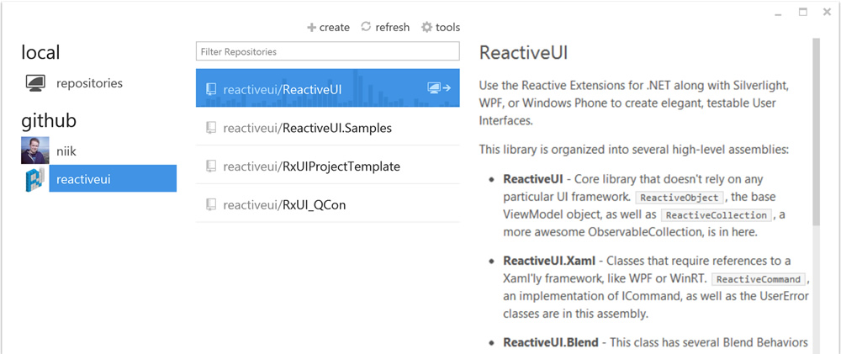This screenshot has width=841, height=354.
Task: Select the reactiveui/ReactiveUI repository row
Action: (x=320, y=88)
